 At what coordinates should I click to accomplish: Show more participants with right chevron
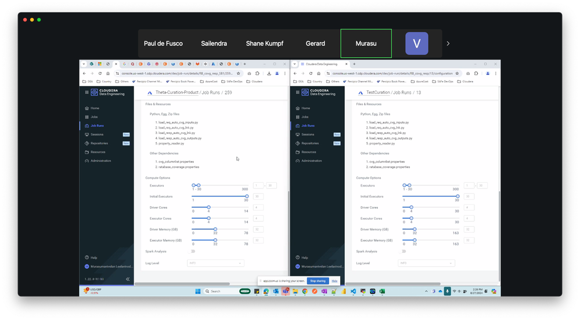[448, 43]
